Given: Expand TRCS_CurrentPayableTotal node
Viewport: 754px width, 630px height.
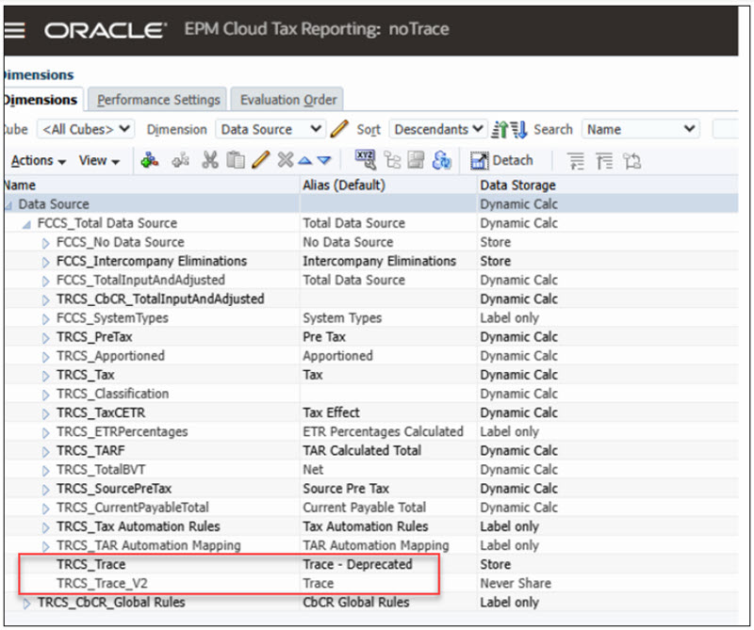Looking at the screenshot, I should [45, 509].
